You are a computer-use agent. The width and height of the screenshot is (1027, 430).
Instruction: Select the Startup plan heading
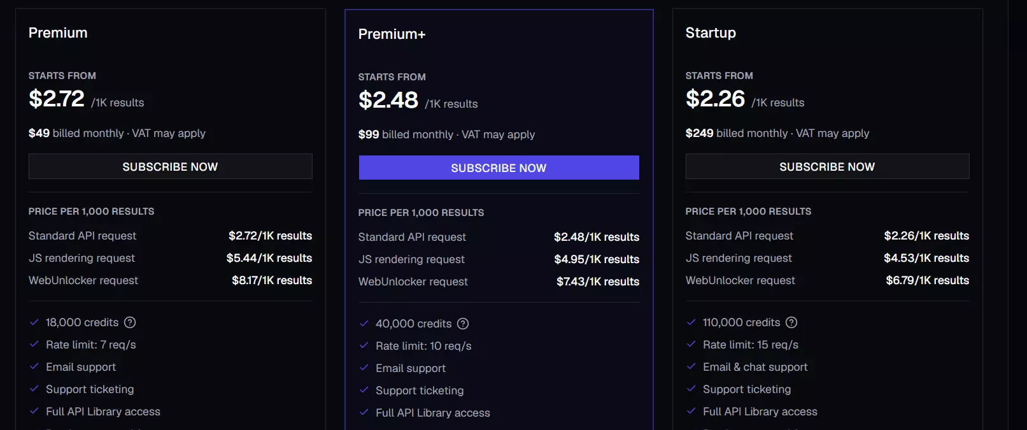[711, 33]
